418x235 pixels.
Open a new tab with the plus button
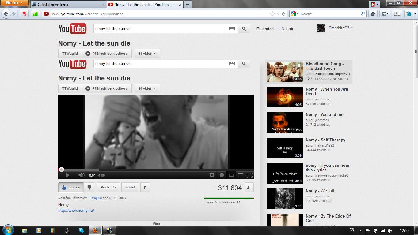point(188,4)
